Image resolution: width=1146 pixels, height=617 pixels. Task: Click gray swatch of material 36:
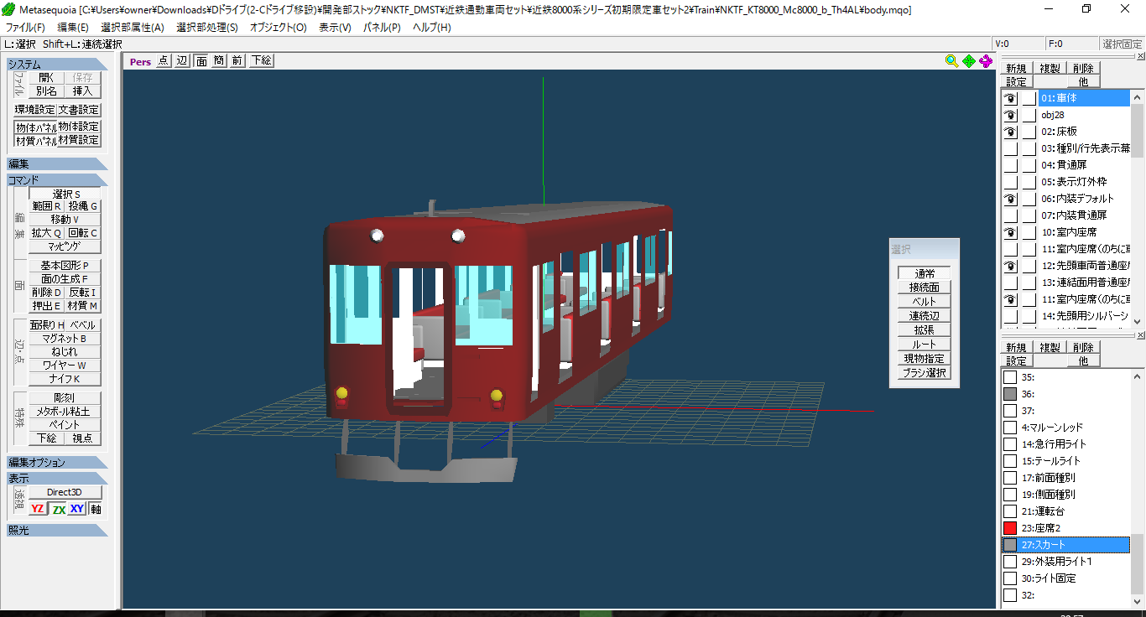click(1010, 394)
